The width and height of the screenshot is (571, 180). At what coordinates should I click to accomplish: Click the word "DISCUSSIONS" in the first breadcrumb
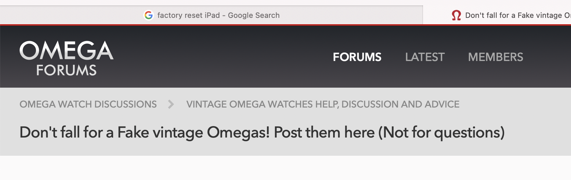click(x=125, y=104)
